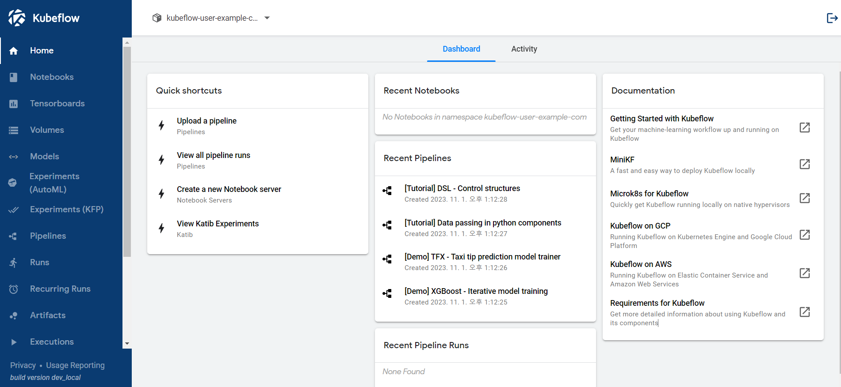Open the Usage Reporting link
Image resolution: width=841 pixels, height=387 pixels.
point(75,365)
